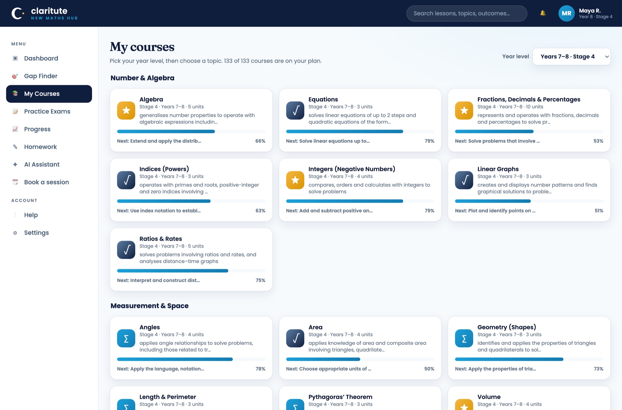Click 'Next: Interpret and construct dist…'
The width and height of the screenshot is (622, 410).
click(158, 280)
